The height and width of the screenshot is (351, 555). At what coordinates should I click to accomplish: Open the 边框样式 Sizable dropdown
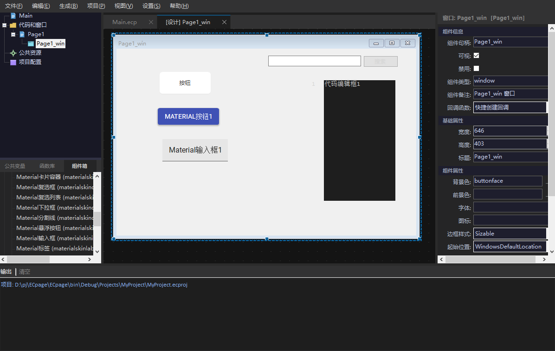pyautogui.click(x=510, y=234)
